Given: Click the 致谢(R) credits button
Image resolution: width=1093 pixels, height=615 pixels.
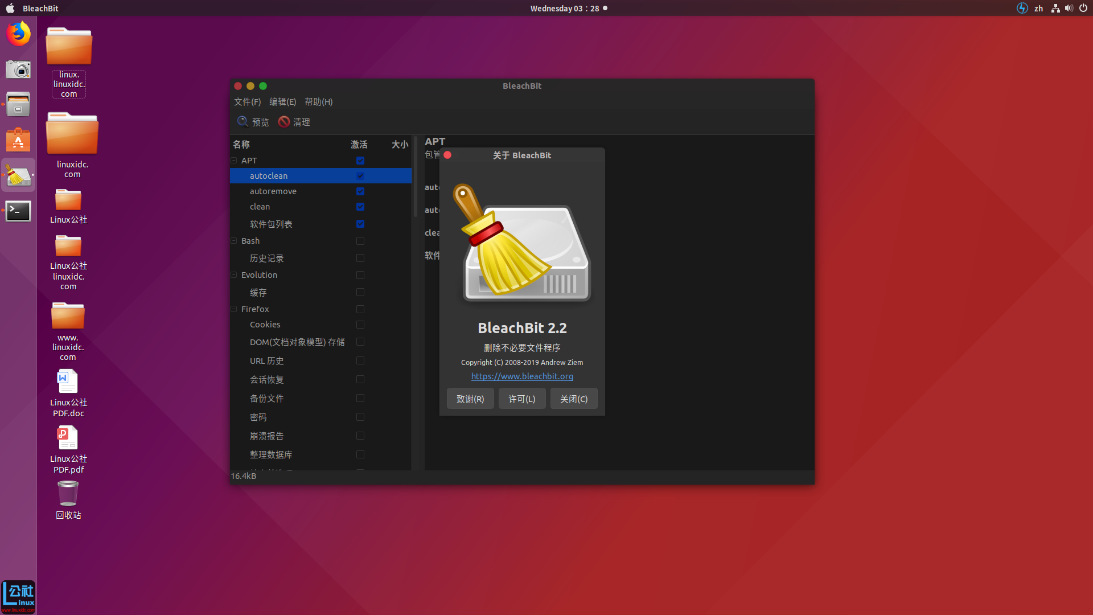Looking at the screenshot, I should (470, 399).
